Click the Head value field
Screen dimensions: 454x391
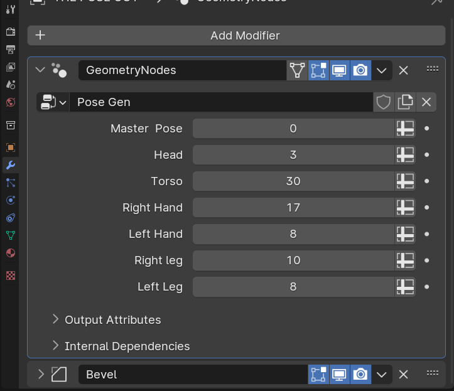click(x=293, y=155)
